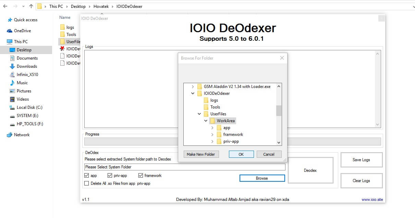Open Hovatek from the address bar breadcrumb
The width and height of the screenshot is (415, 218).
(101, 6)
